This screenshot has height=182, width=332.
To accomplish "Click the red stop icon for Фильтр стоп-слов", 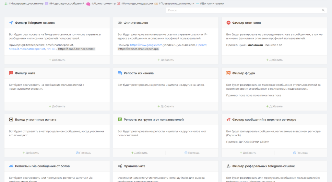I will pos(229,23).
